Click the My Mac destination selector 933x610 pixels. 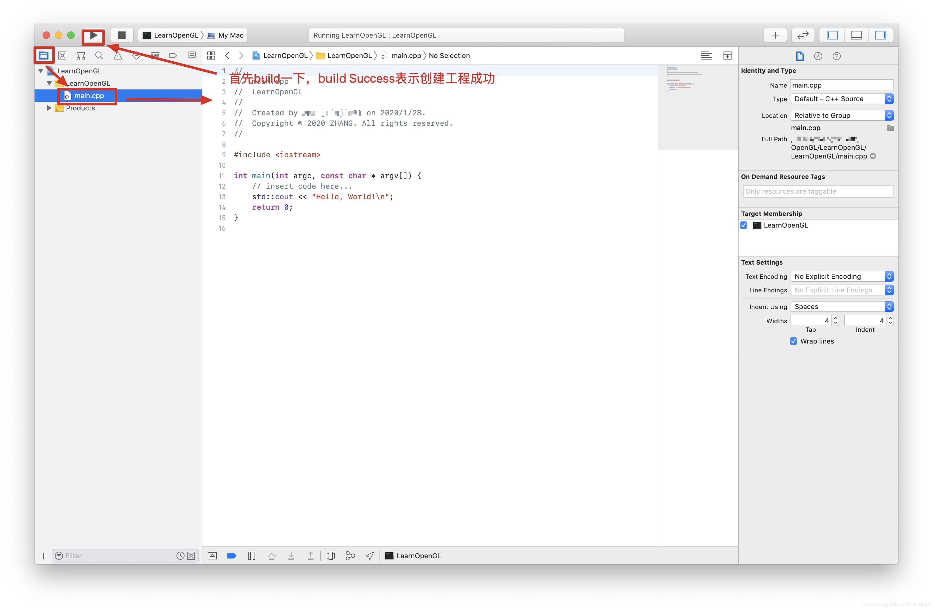tap(226, 35)
